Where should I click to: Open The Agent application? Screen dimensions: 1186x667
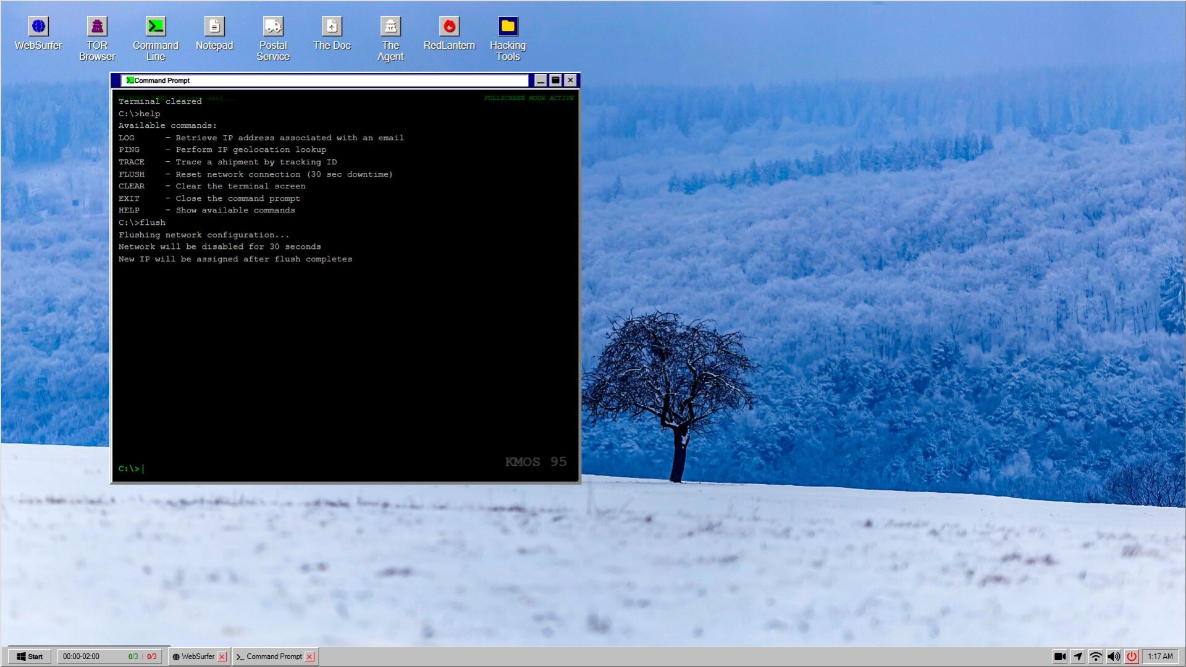point(390,26)
